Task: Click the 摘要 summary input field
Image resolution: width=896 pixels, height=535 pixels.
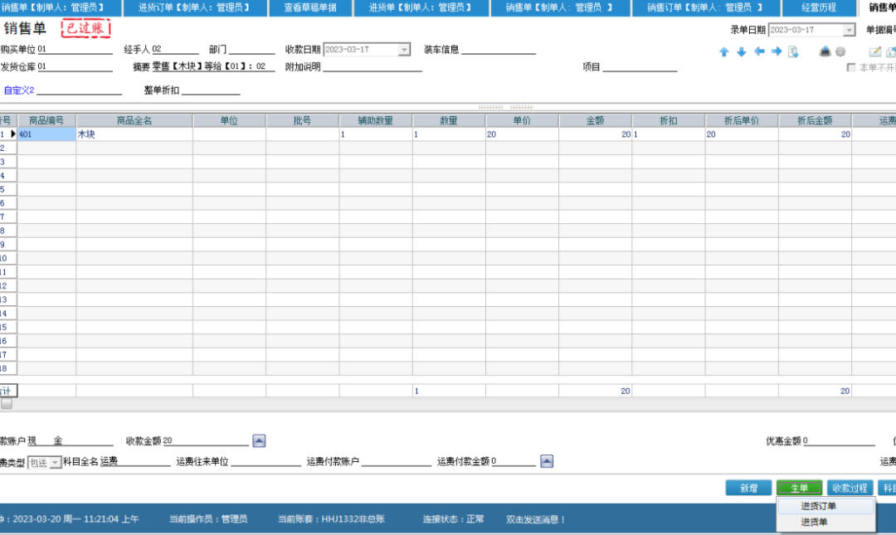Action: (x=213, y=67)
